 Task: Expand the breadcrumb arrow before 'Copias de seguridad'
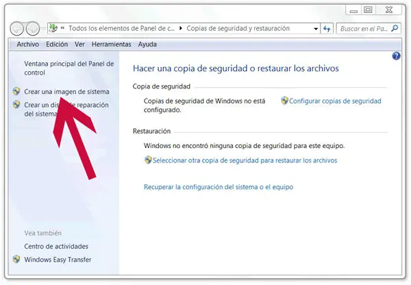(181, 28)
